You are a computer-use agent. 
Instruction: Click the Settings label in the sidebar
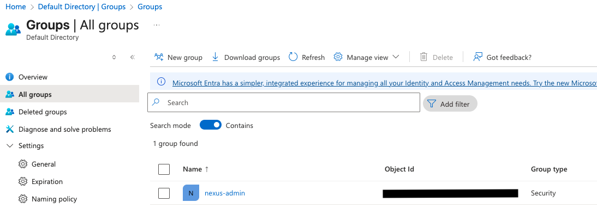click(x=31, y=146)
